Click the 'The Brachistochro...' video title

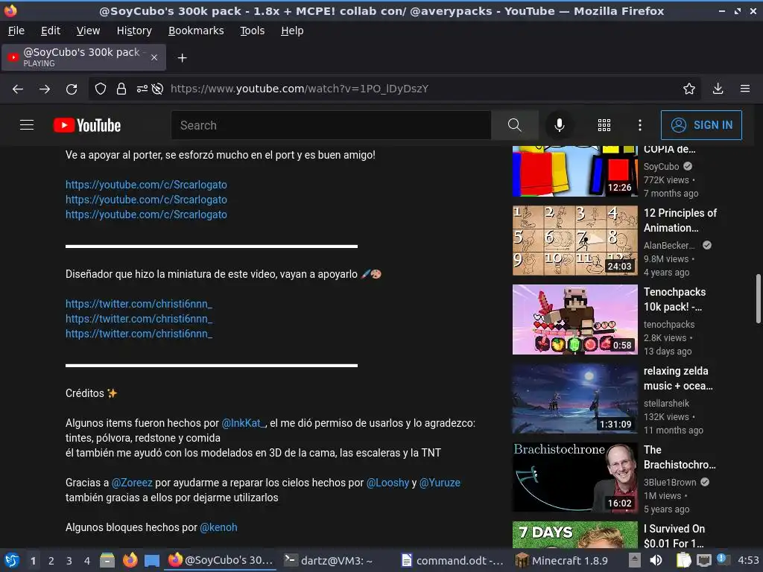pos(680,457)
